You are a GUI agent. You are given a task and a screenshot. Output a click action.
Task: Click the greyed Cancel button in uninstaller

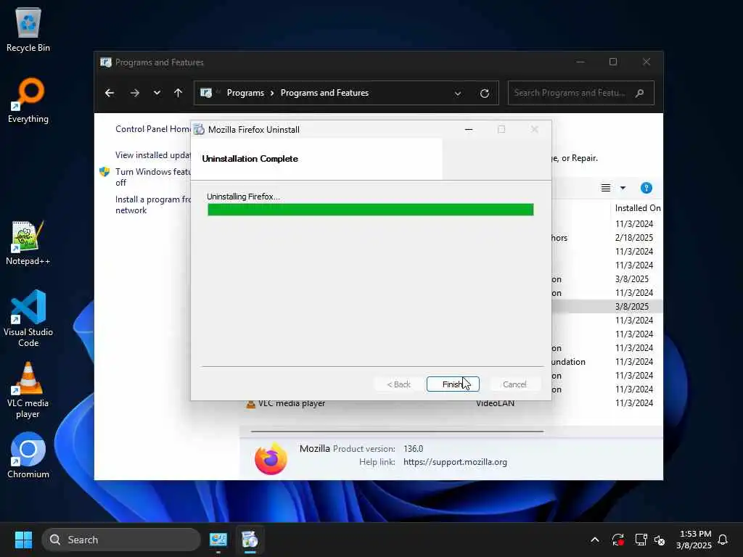(514, 384)
